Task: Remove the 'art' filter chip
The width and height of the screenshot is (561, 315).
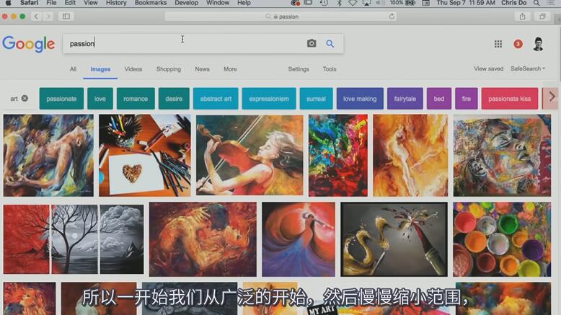Action: pos(25,98)
